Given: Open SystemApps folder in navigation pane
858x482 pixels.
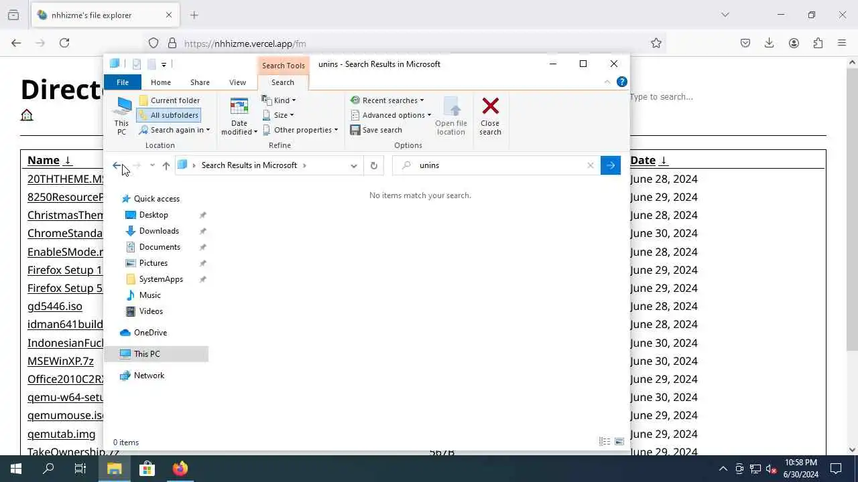Looking at the screenshot, I should click(x=161, y=279).
